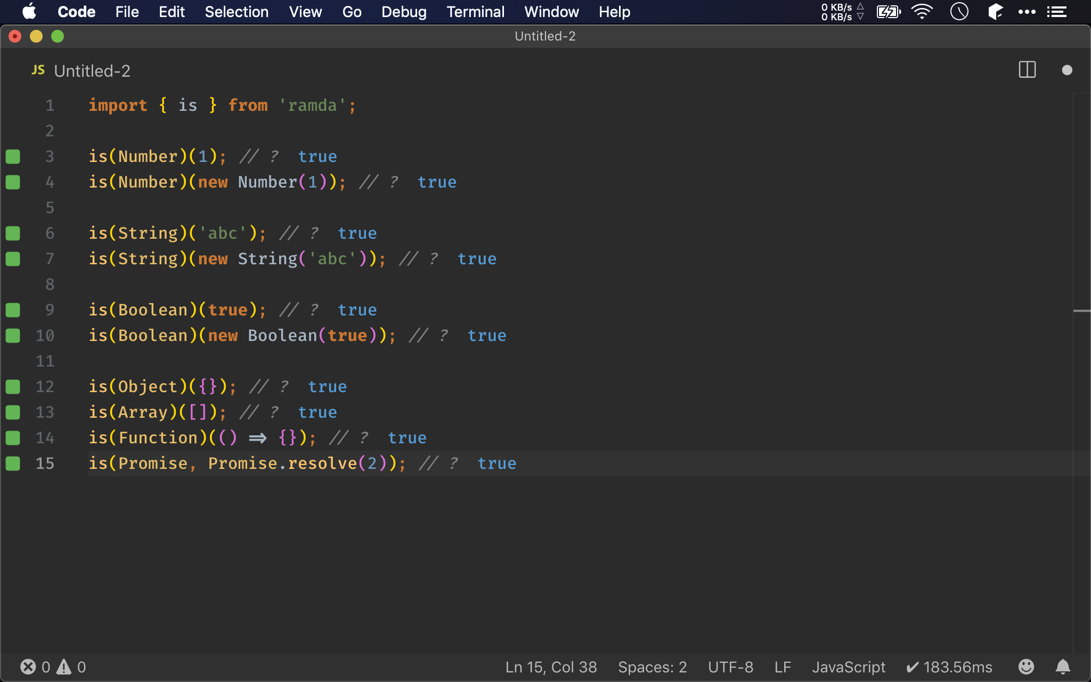Click the JS file type icon on tab
1091x682 pixels.
pos(38,70)
